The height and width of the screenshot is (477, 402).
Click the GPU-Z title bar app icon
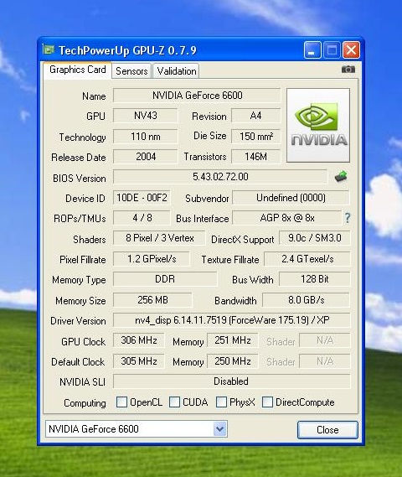tap(49, 49)
